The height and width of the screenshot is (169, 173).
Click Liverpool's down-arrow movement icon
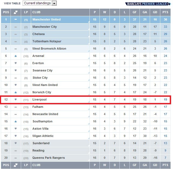point(16,99)
